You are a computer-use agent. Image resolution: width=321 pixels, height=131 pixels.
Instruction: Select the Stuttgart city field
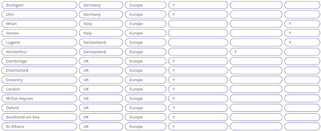tap(39, 5)
